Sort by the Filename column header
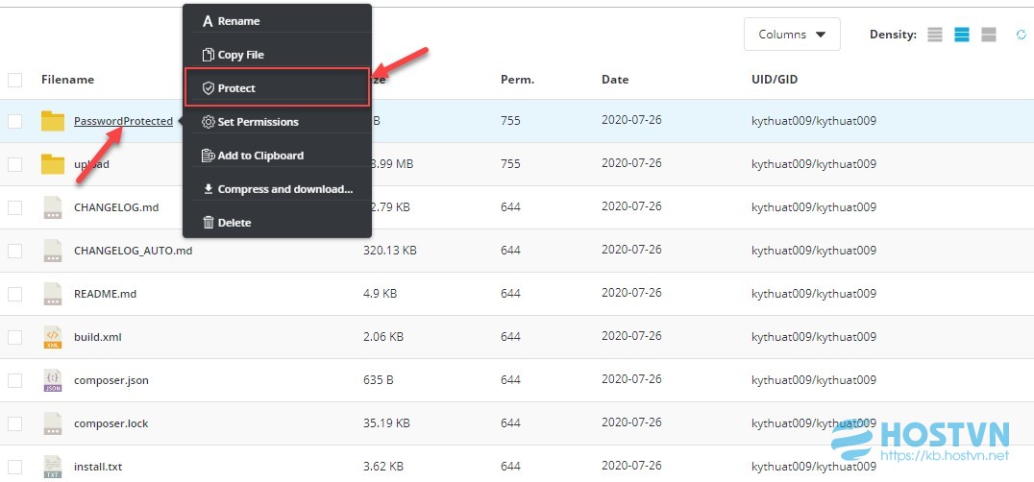1034x482 pixels. [67, 80]
